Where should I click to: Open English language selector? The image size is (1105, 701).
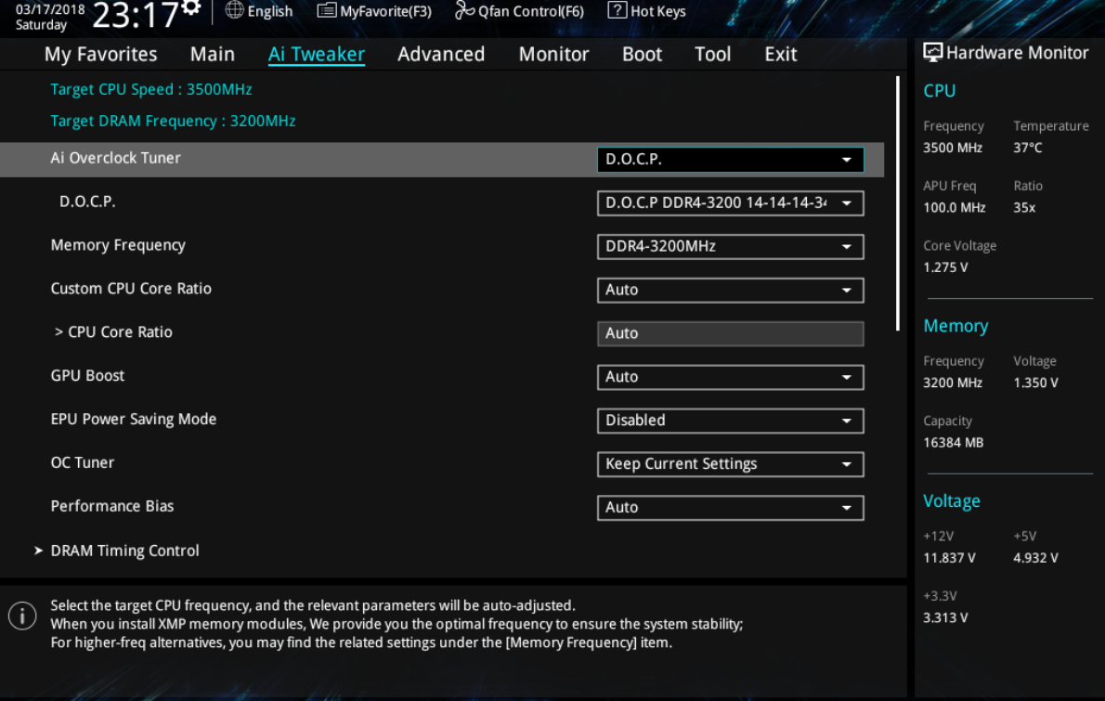tap(259, 10)
